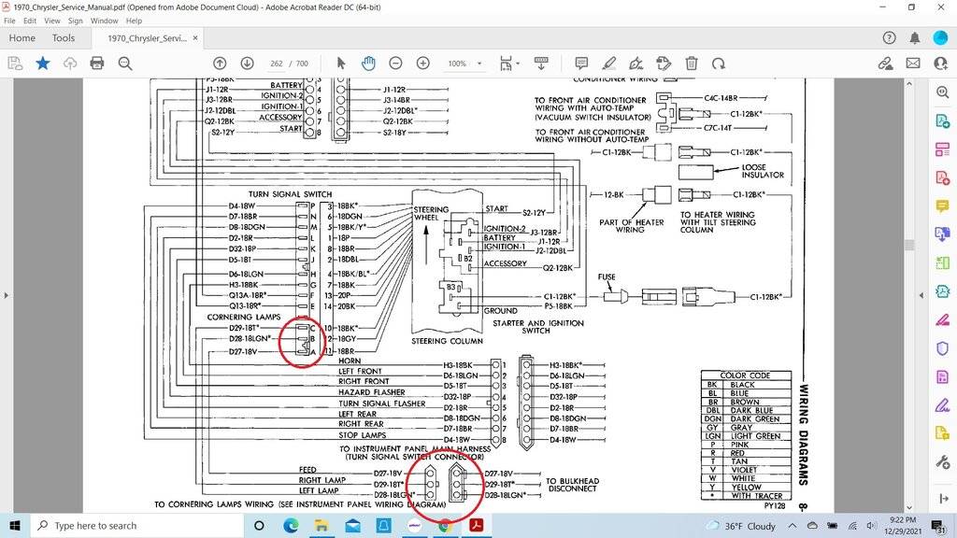Switch to the Tools tab
Viewport: 957px width, 538px height.
64,38
